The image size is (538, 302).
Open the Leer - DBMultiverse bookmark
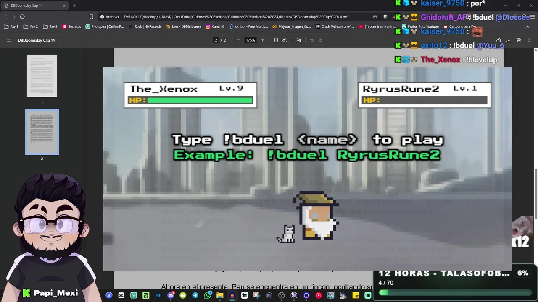point(184,26)
